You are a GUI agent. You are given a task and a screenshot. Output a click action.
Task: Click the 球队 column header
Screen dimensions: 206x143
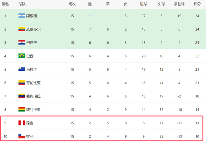pyautogui.click(x=22, y=4)
